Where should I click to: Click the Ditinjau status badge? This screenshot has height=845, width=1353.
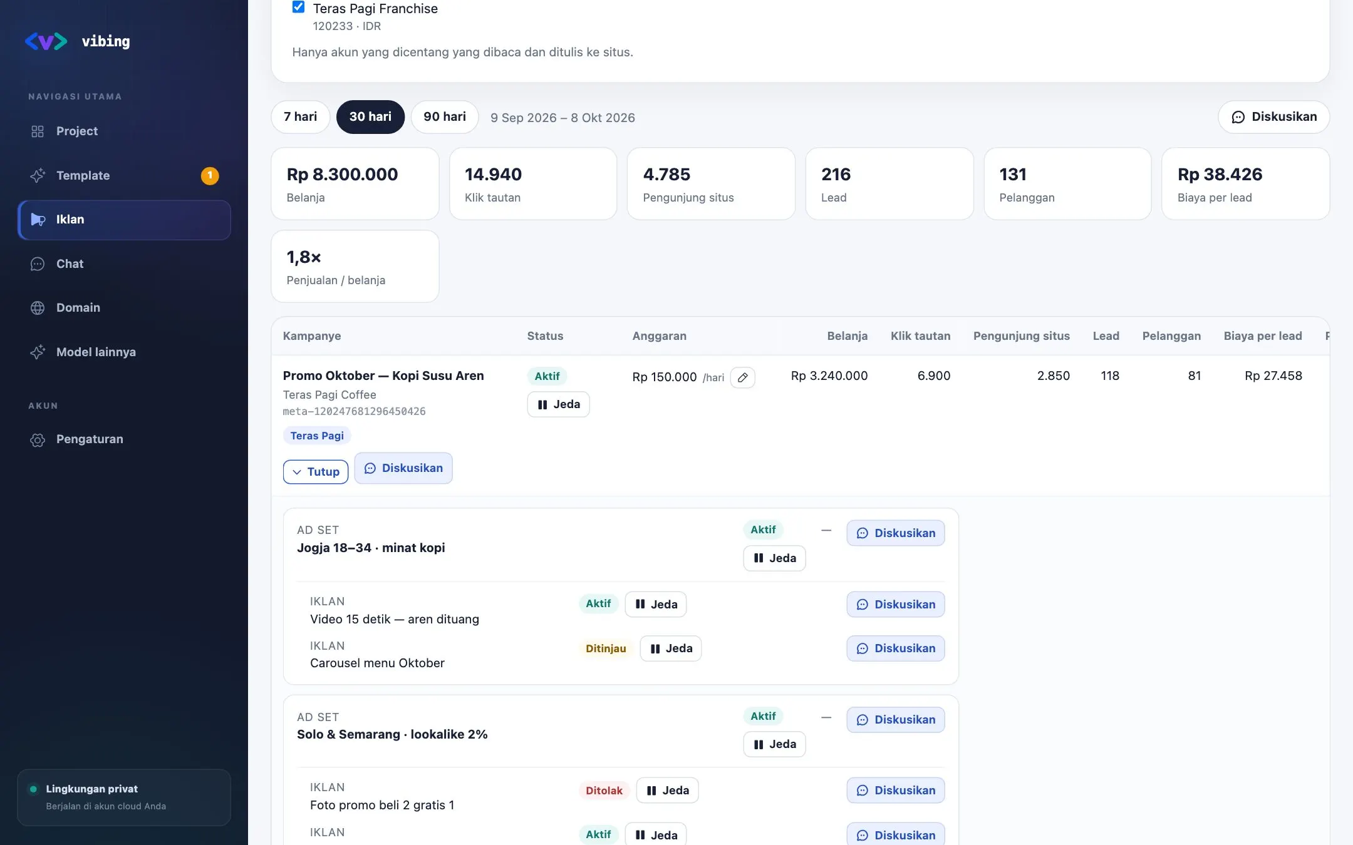(606, 648)
